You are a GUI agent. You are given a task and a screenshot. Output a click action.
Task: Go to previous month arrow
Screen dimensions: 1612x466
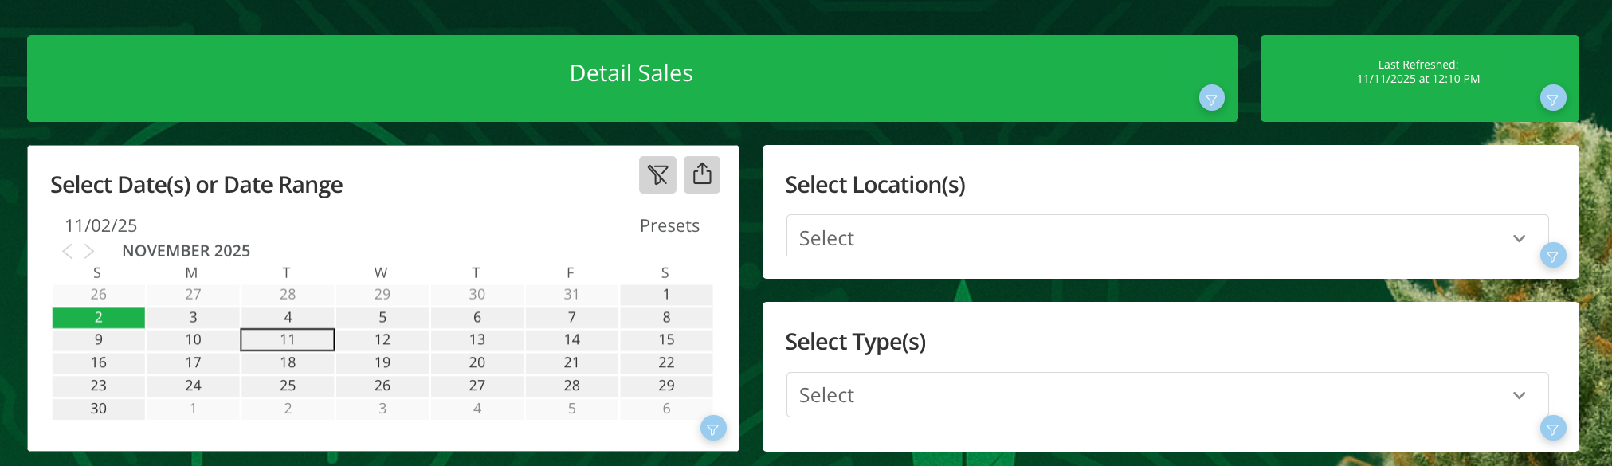(67, 251)
